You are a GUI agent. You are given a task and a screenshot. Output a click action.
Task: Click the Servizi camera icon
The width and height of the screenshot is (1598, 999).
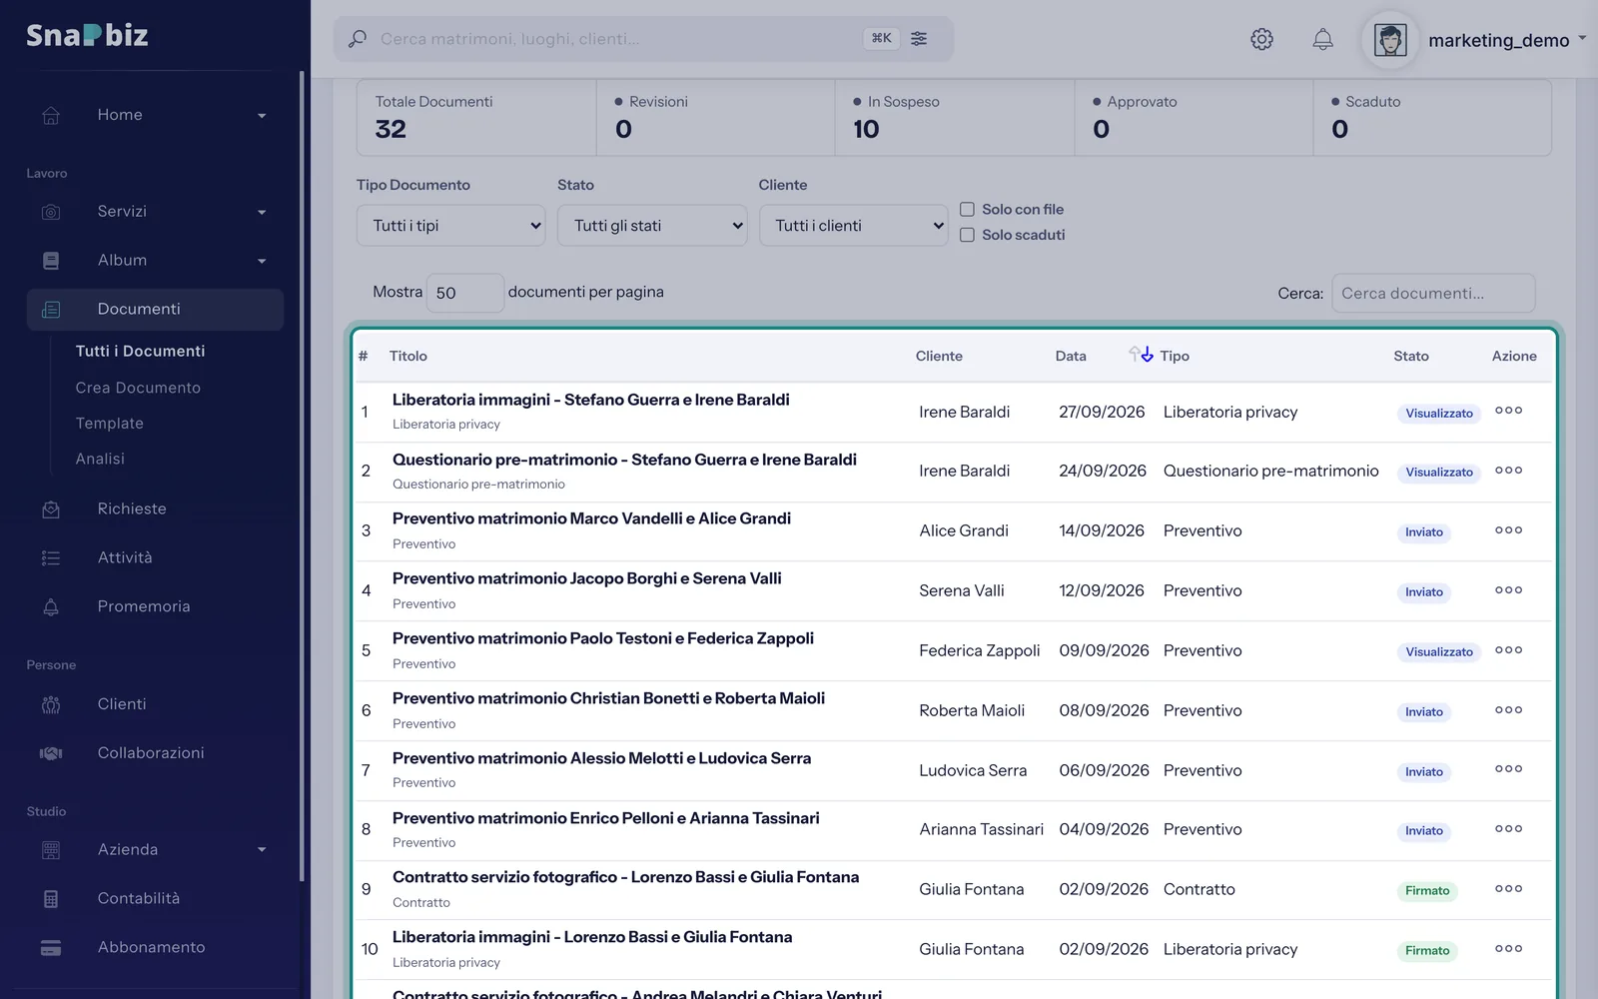click(x=51, y=212)
